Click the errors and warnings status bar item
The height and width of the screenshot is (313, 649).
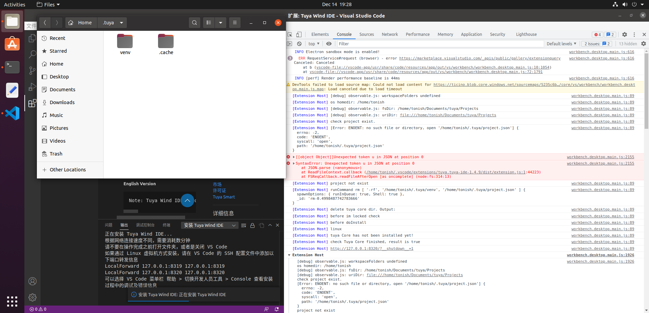point(38,309)
